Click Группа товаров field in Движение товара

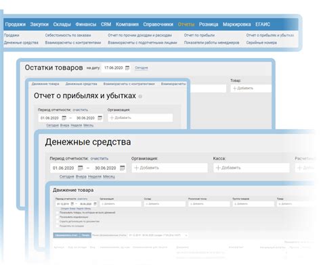coord(253,204)
